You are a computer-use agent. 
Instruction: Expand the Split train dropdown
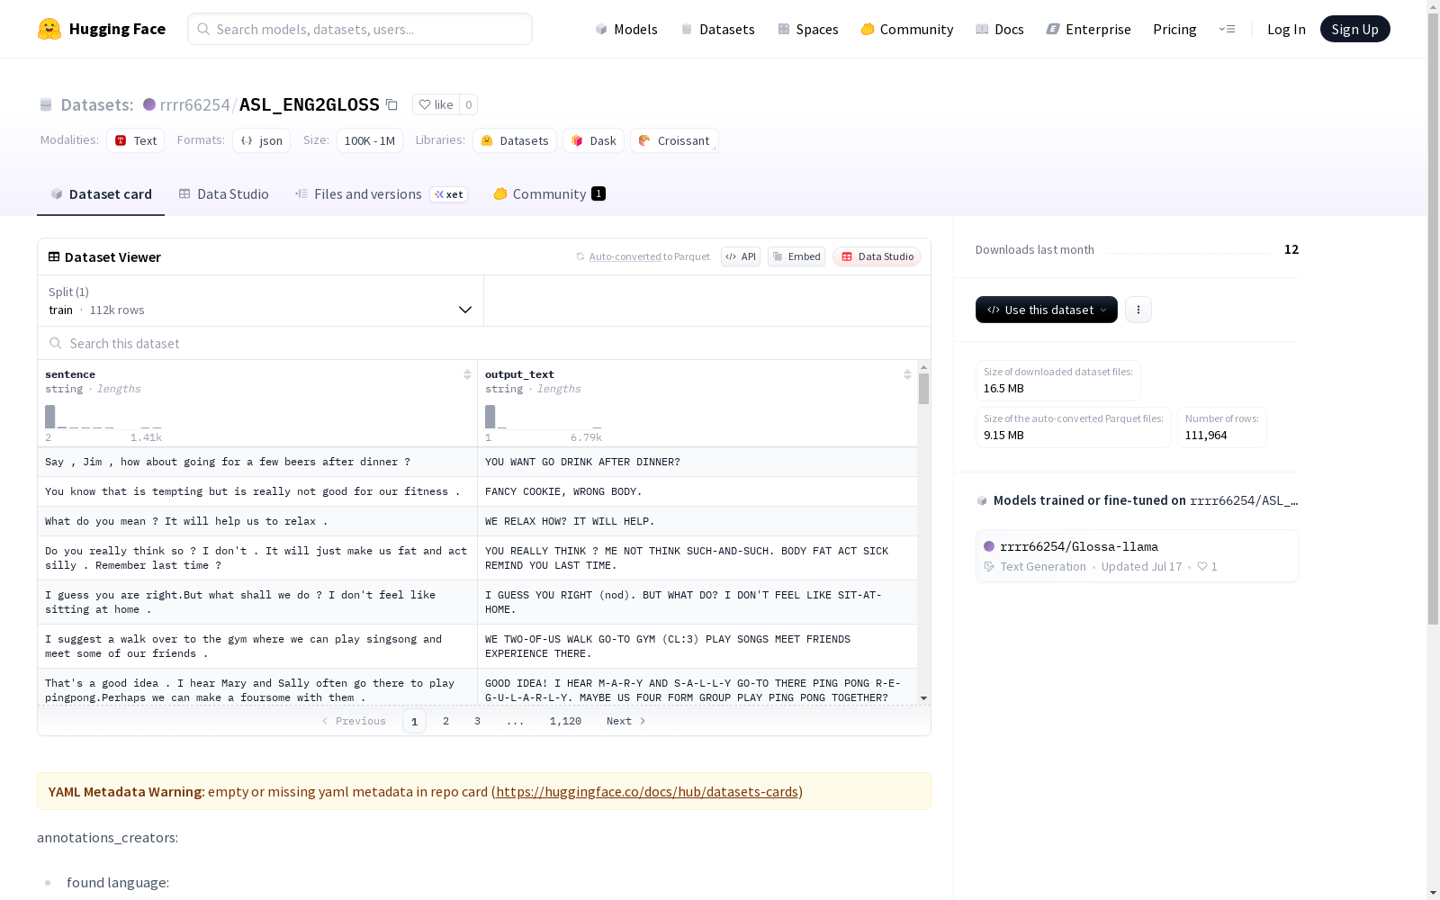[x=260, y=301]
